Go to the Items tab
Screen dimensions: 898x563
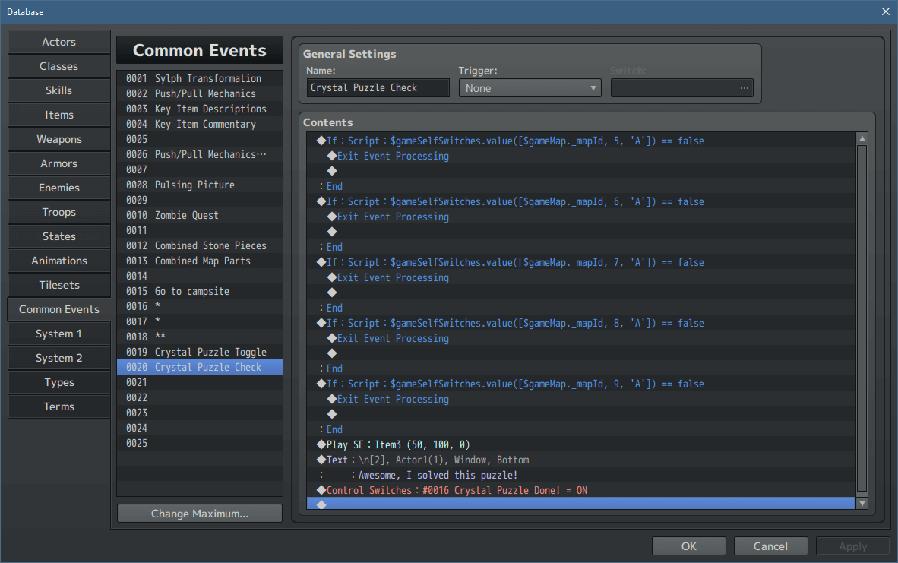(x=59, y=115)
